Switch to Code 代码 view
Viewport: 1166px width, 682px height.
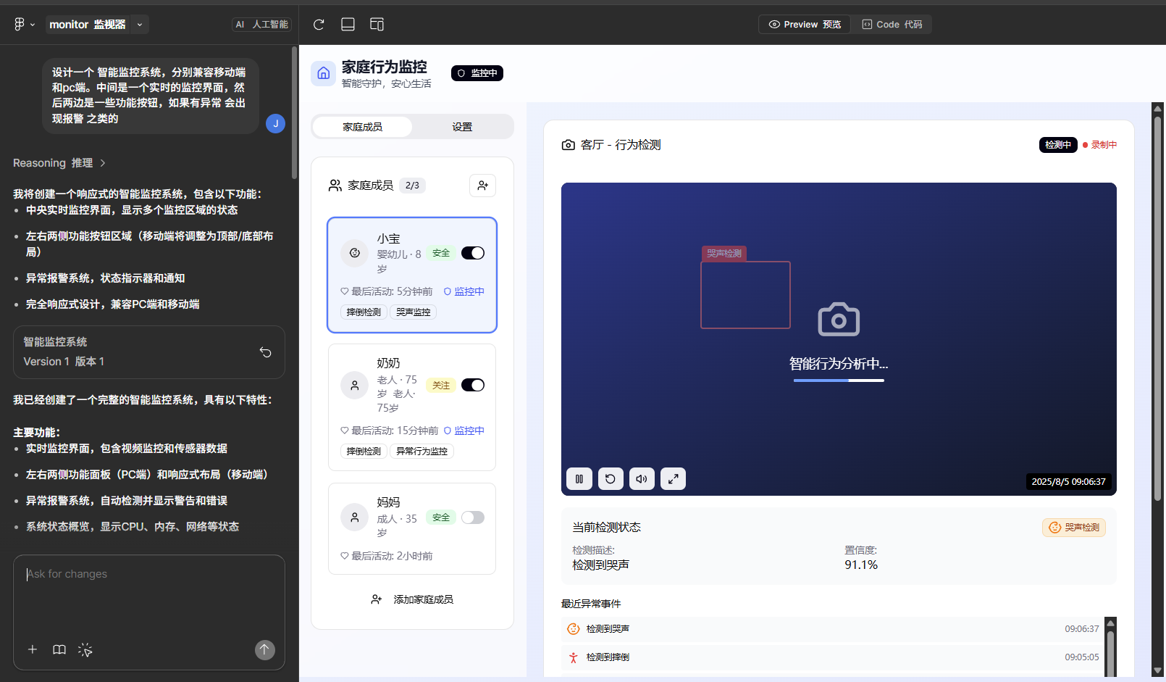[x=890, y=24]
